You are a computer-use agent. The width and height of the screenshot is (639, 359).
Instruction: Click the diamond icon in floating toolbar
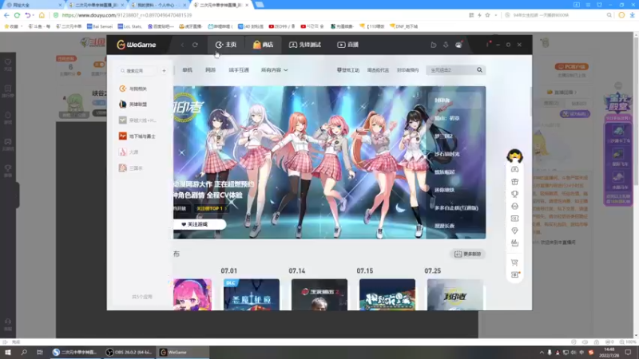[514, 231]
